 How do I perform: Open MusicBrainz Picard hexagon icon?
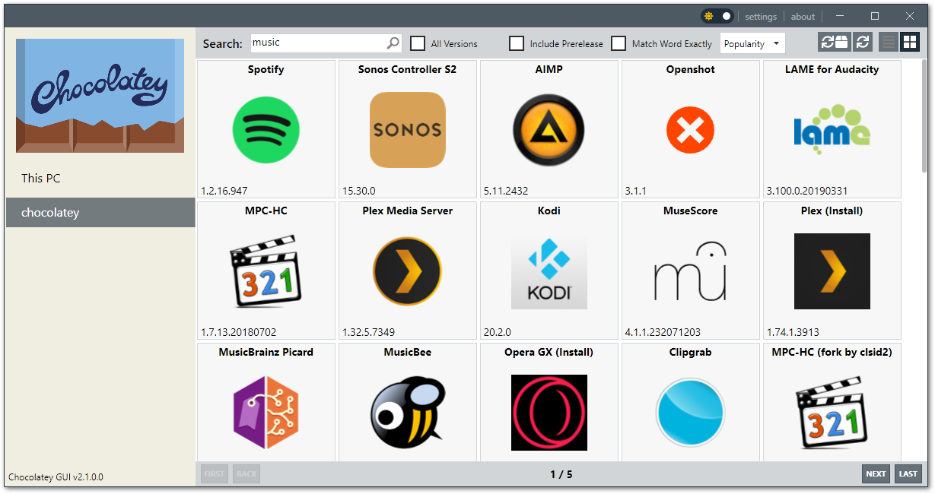tap(266, 413)
